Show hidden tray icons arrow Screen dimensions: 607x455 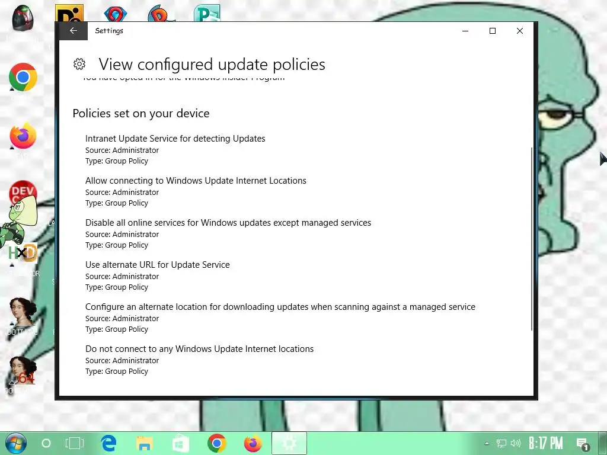(487, 443)
